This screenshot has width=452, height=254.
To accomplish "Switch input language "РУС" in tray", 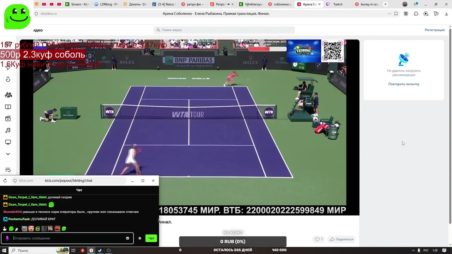I will pyautogui.click(x=426, y=250).
